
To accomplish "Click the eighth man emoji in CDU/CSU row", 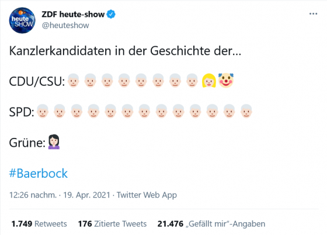I will 192,80.
